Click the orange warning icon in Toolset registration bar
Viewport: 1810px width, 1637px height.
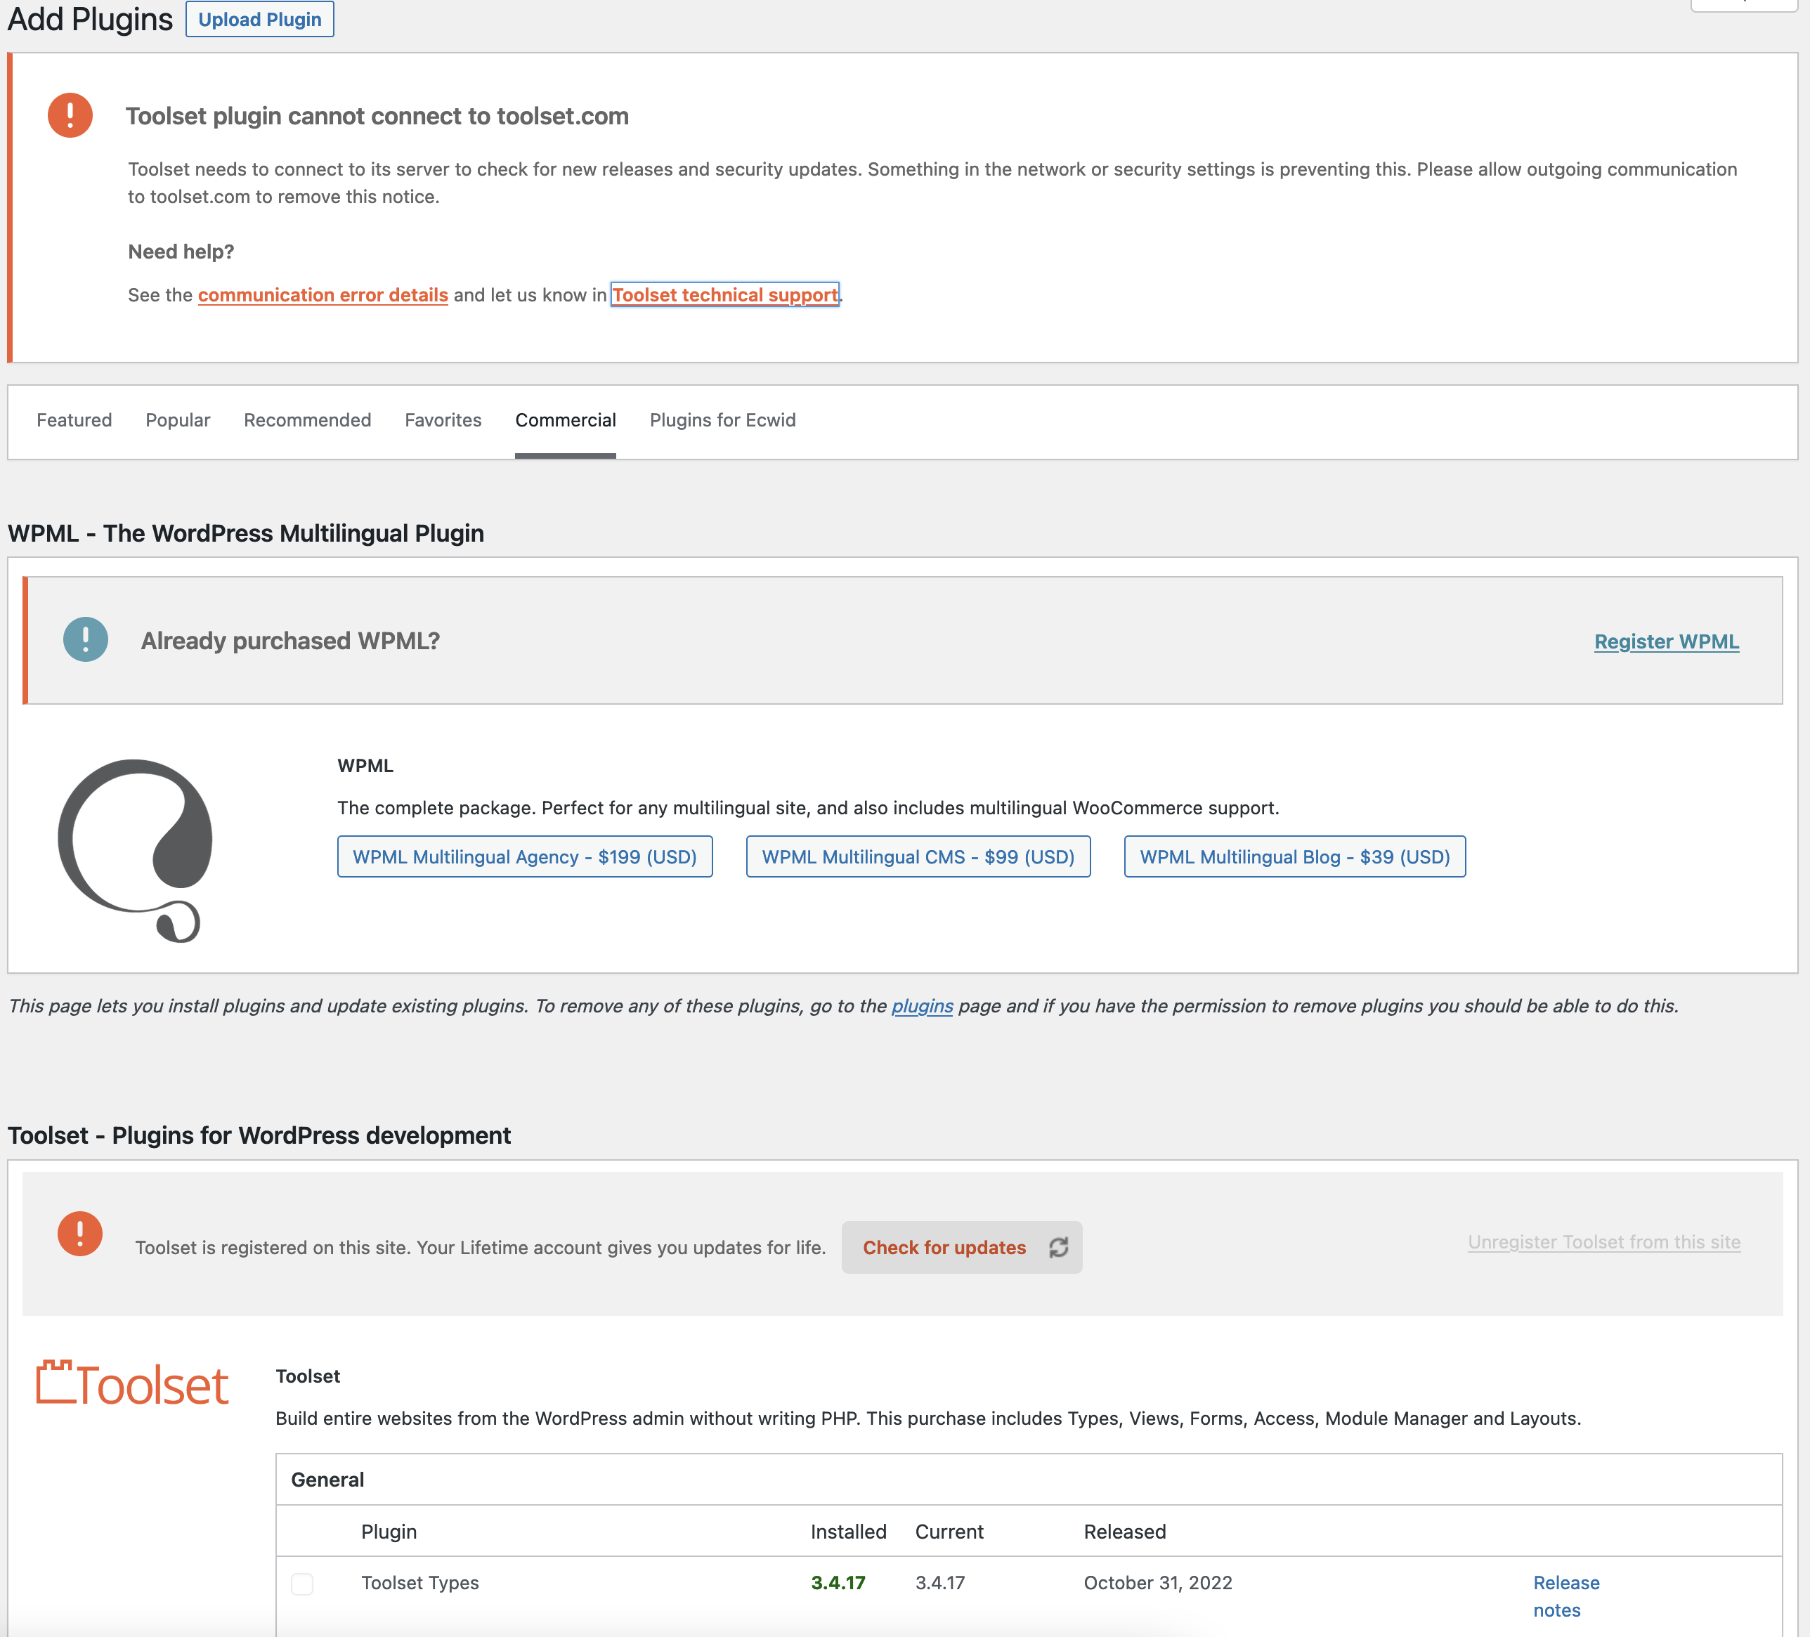click(80, 1234)
